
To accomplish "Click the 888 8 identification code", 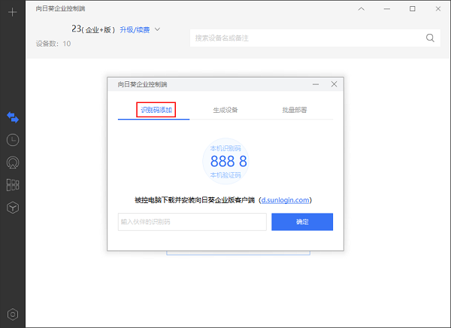I will pyautogui.click(x=229, y=161).
